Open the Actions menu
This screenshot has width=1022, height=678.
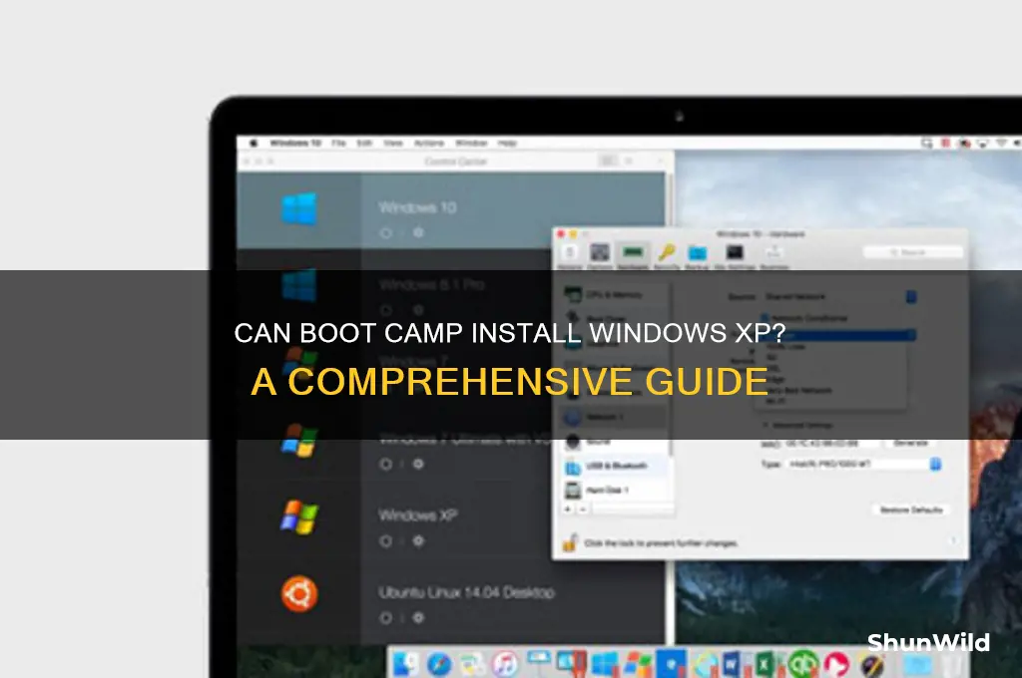[x=429, y=143]
